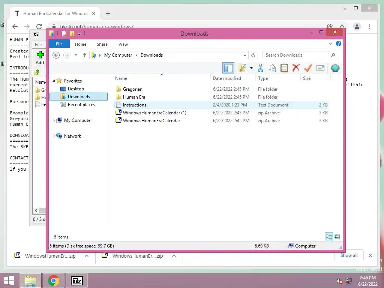Click the Rename toolbar icon
Viewport: 384px width, 288px height.
pos(320,68)
